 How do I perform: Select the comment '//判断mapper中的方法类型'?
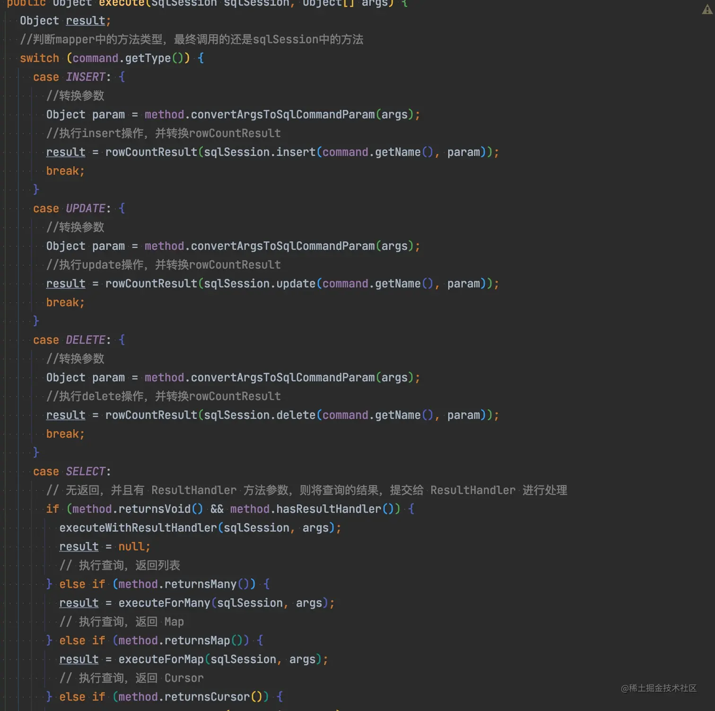(91, 39)
